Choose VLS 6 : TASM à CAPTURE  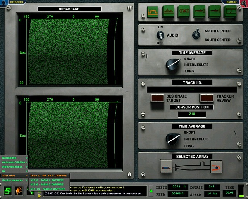point(49,180)
